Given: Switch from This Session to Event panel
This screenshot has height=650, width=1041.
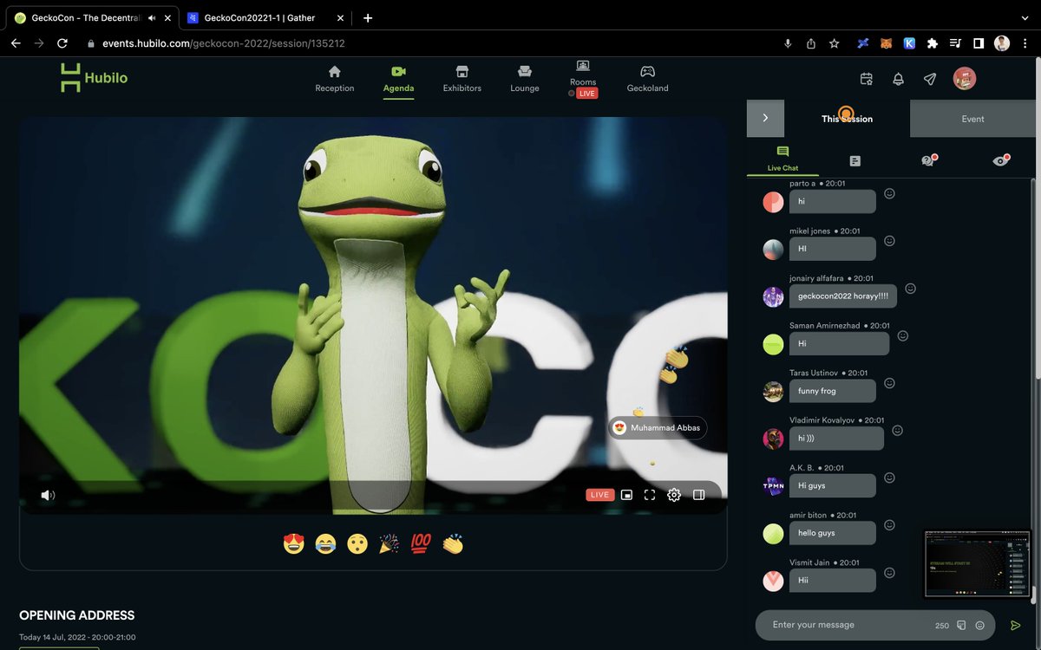Looking at the screenshot, I should 972,119.
